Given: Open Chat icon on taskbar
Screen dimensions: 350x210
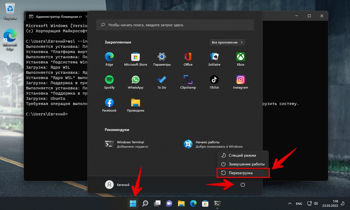Looking at the screenshot, I should (x=169, y=203).
